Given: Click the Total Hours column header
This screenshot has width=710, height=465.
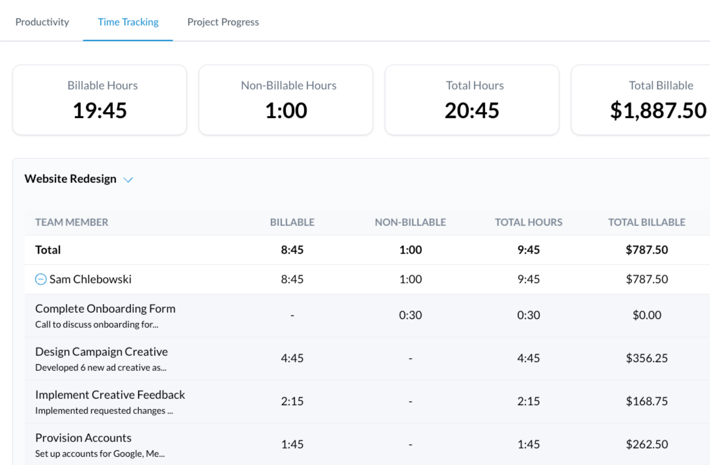Looking at the screenshot, I should tap(528, 222).
